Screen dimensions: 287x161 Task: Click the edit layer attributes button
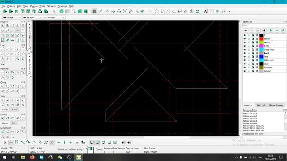coord(283,30)
